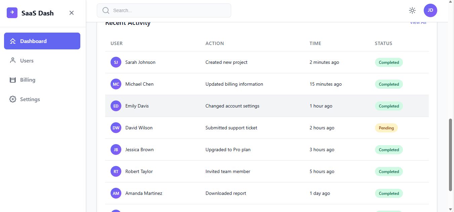Open the JD user profile avatar
This screenshot has height=212, width=454.
click(x=430, y=10)
